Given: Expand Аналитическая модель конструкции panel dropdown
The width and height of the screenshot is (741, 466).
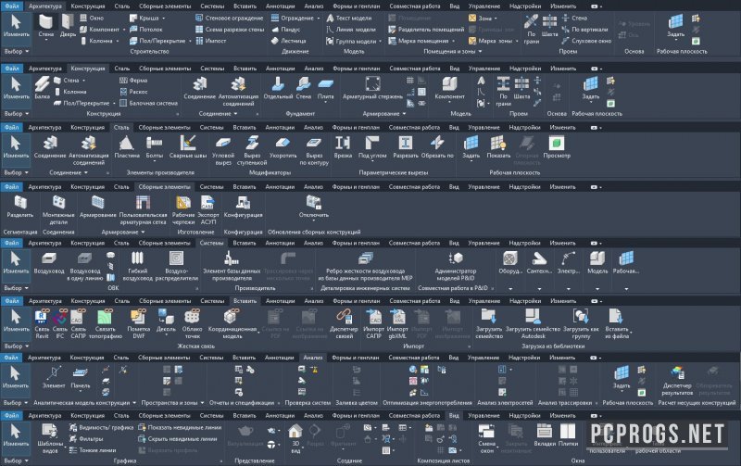Looking at the screenshot, I should point(134,403).
